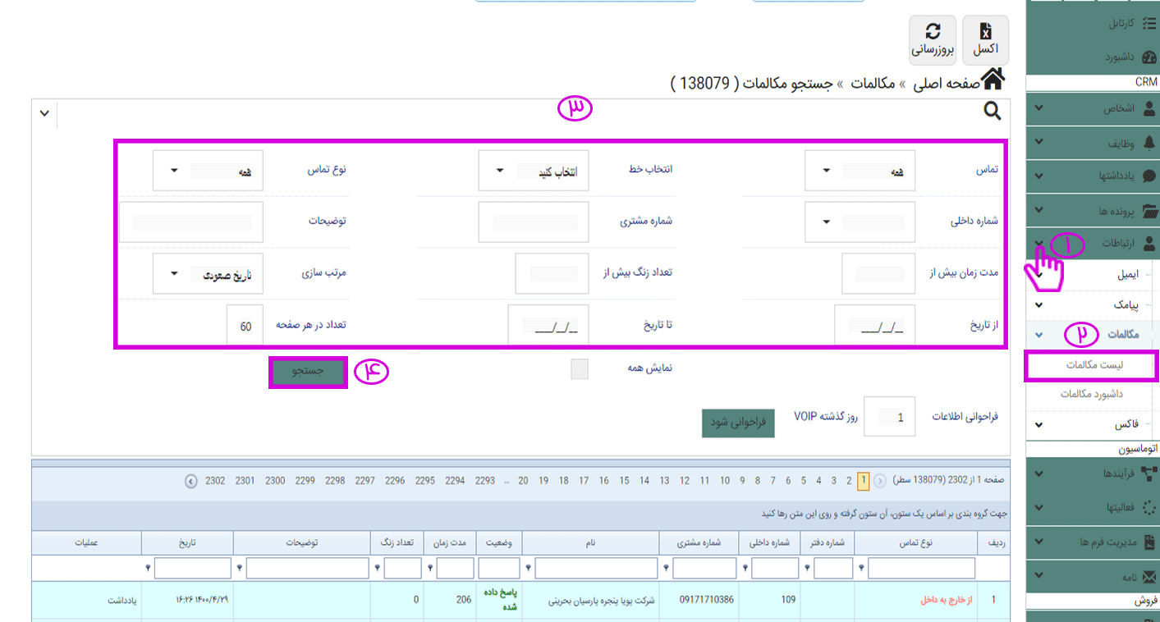Click filter icon of تاریخ column

[x=148, y=568]
